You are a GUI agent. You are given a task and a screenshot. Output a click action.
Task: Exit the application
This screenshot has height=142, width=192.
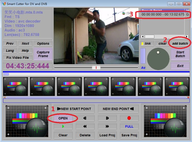point(180,66)
